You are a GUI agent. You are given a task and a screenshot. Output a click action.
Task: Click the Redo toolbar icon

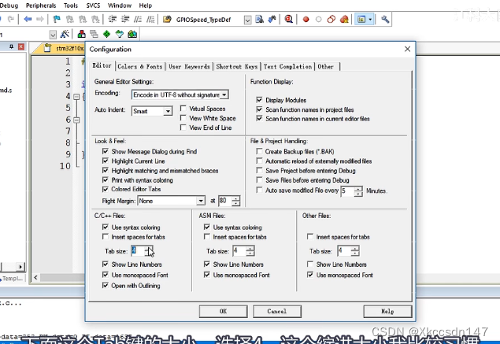click(x=10, y=20)
